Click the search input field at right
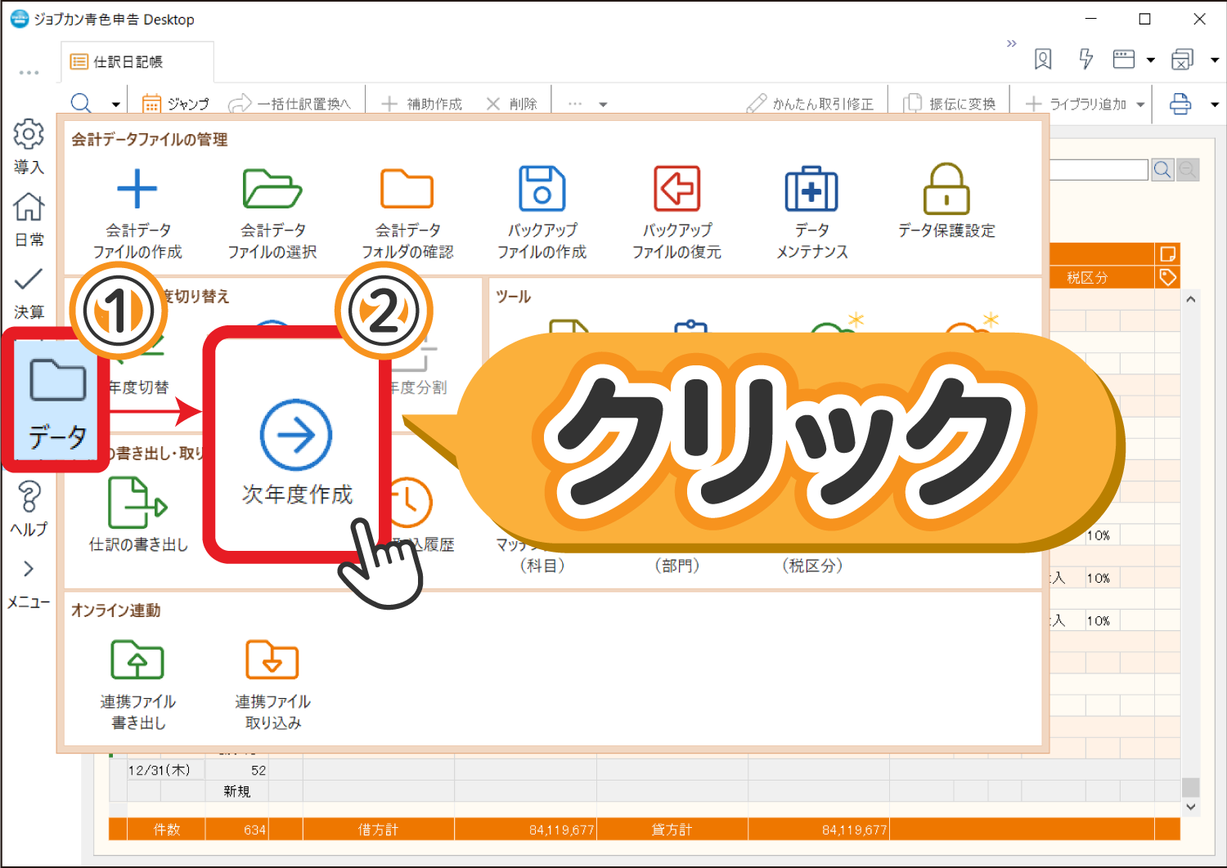Viewport: 1227px width, 868px height. click(1099, 169)
